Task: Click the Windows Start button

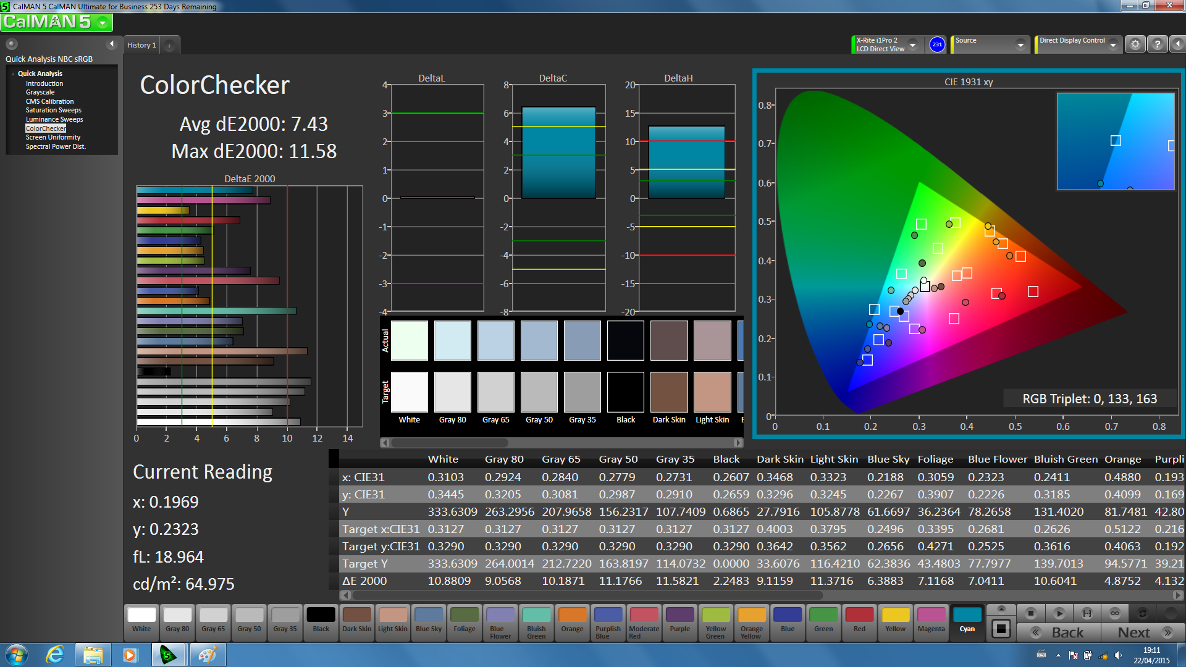Action: tap(16, 655)
